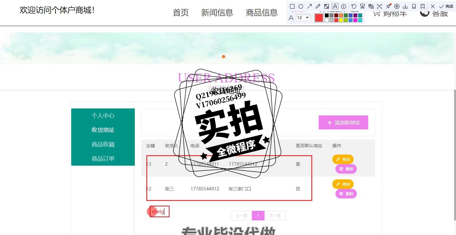The height and width of the screenshot is (235, 456).
Task: Open 商品订单 in the sidebar
Action: pyautogui.click(x=103, y=159)
